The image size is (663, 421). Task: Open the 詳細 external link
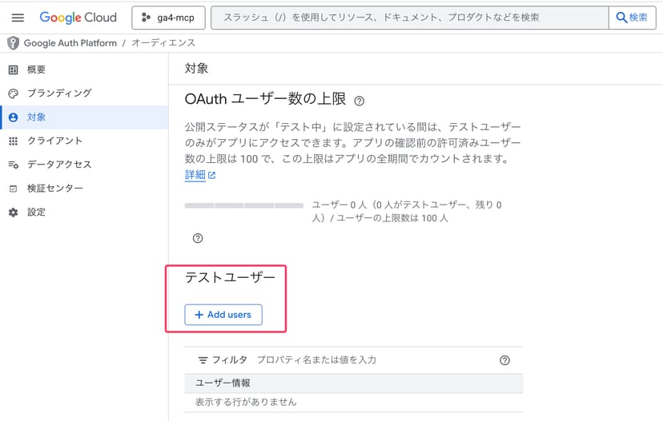click(x=200, y=175)
